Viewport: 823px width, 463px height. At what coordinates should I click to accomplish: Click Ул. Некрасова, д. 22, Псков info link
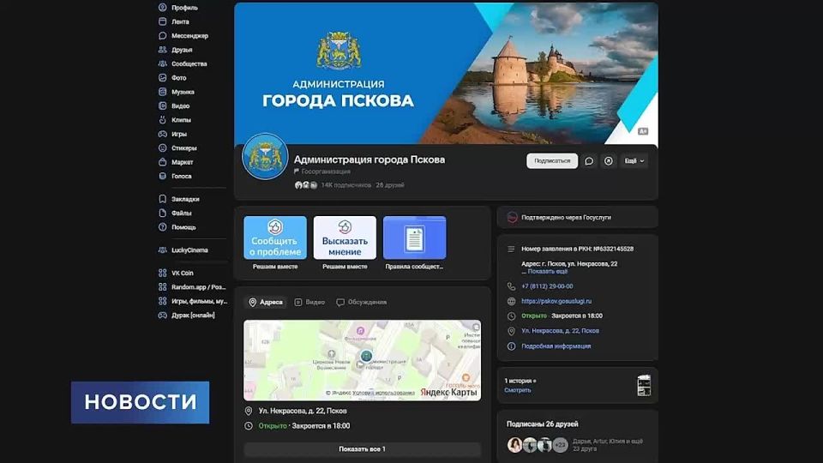tap(560, 331)
